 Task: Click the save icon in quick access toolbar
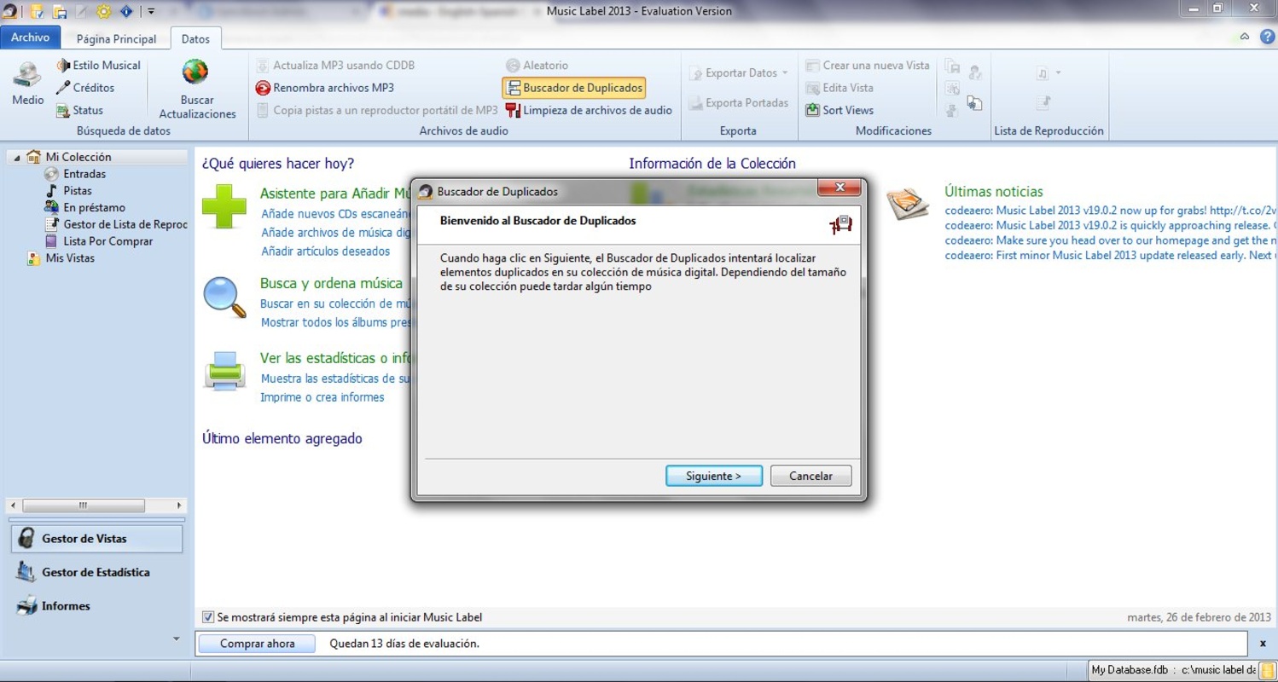click(x=59, y=12)
